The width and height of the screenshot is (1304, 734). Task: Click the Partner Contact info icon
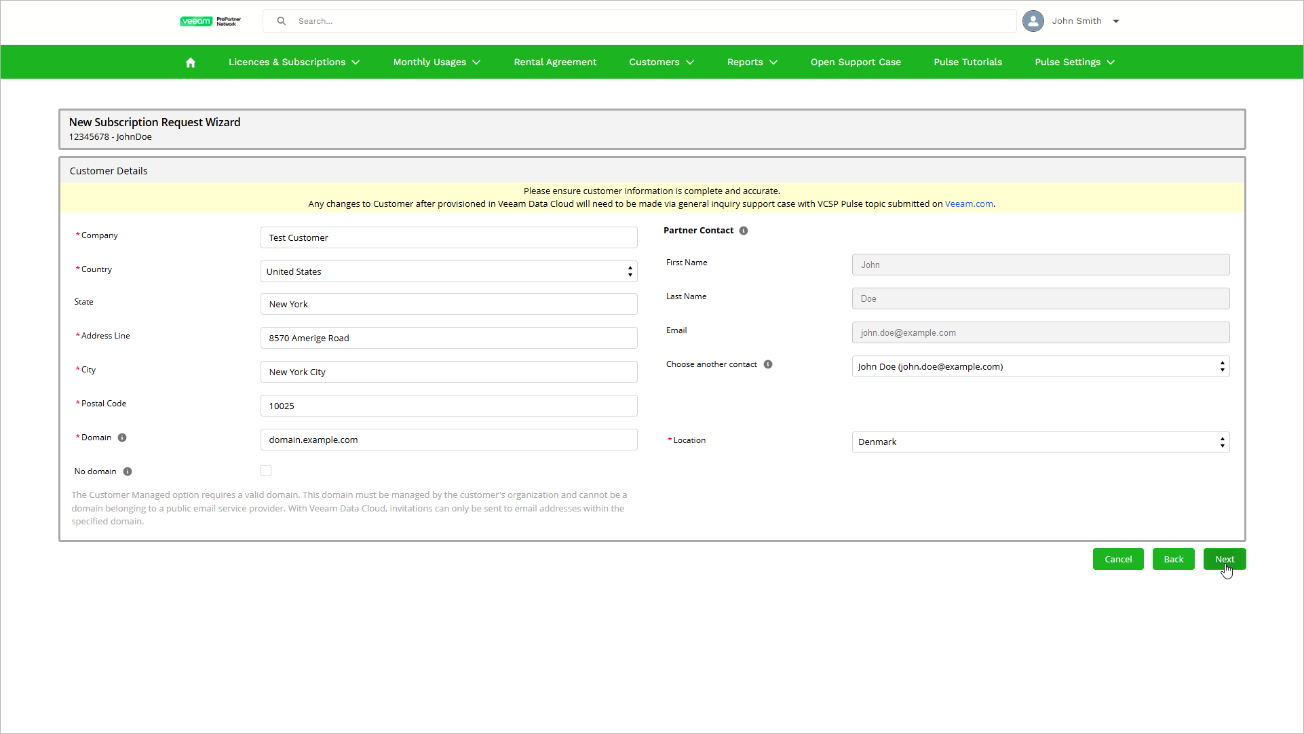(744, 231)
